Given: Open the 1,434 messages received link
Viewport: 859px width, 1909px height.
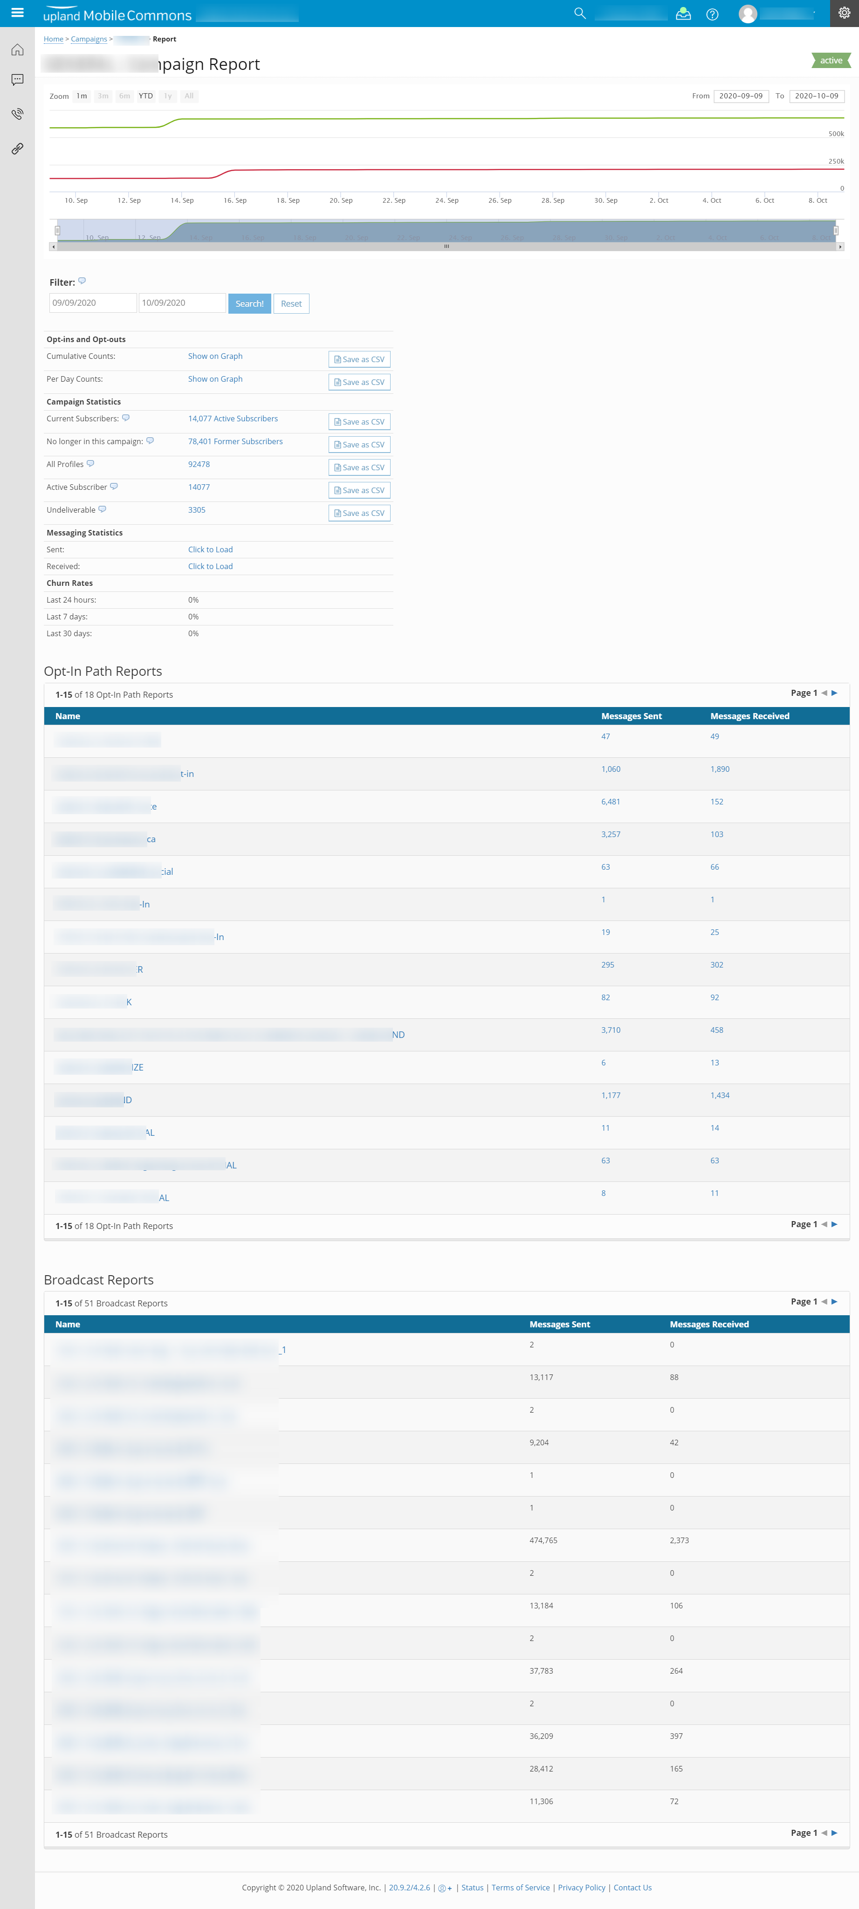Looking at the screenshot, I should coord(720,1095).
